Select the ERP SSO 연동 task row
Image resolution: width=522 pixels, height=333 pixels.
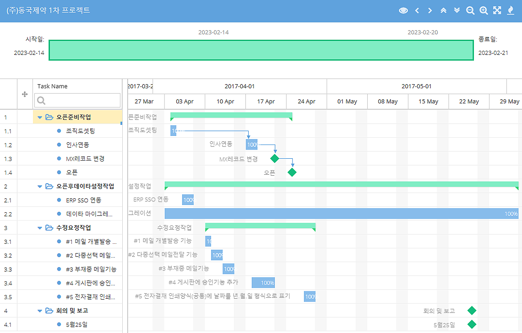coord(83,200)
